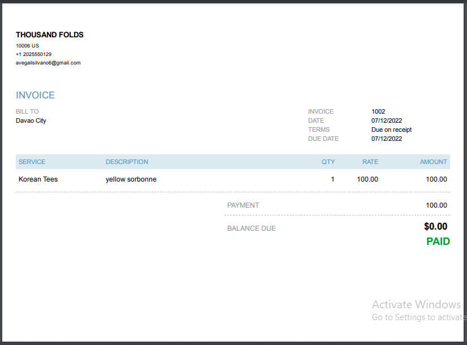Click the QTY column header
467x345 pixels.
tap(328, 162)
